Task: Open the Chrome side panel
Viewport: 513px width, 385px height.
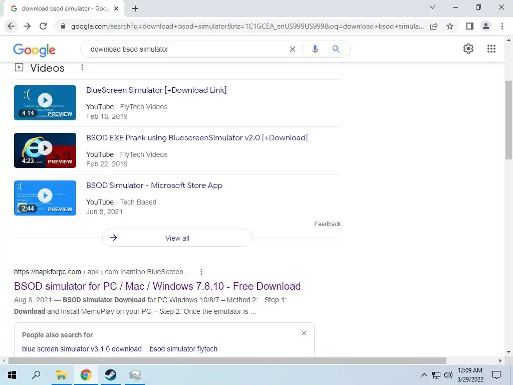Action: tap(470, 26)
